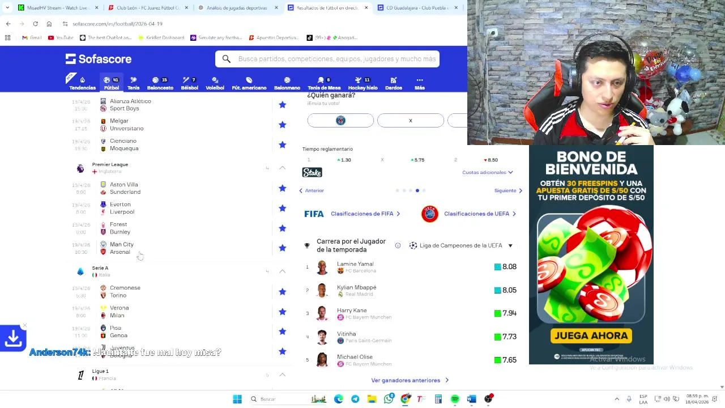This screenshot has height=408, width=725.
Task: View site information icon in address bar
Action: pos(65,24)
